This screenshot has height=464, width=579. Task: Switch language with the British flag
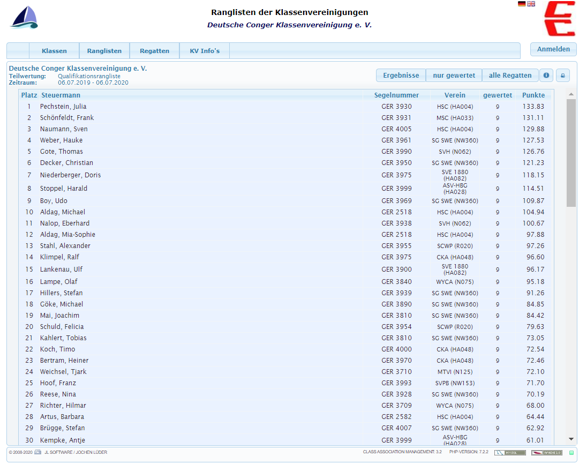pyautogui.click(x=531, y=4)
